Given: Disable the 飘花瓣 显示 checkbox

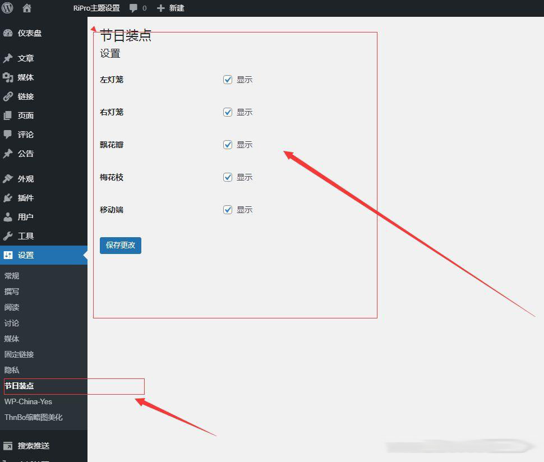Looking at the screenshot, I should coord(228,145).
